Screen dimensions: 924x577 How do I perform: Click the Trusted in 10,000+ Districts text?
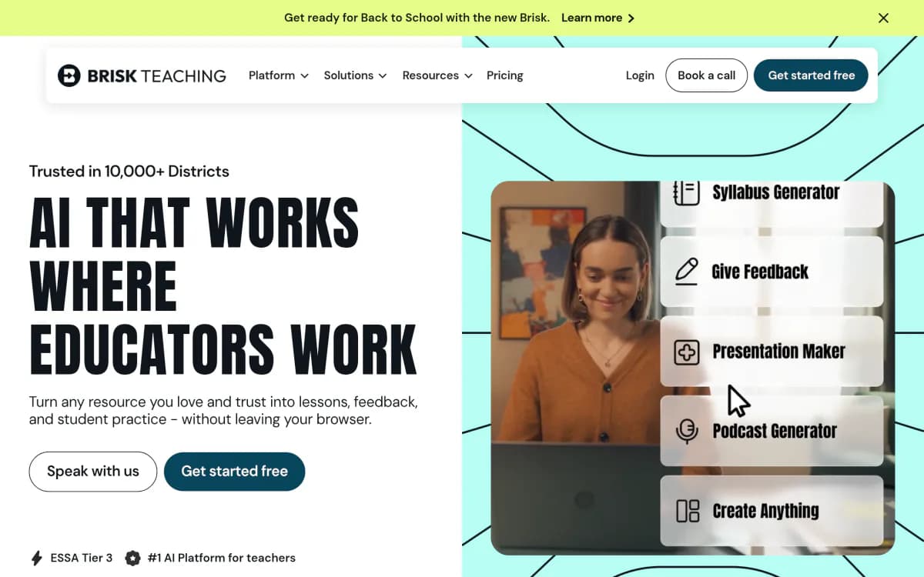[x=129, y=172]
